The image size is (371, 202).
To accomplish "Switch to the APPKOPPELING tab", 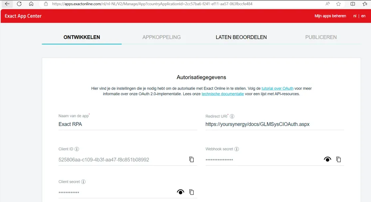I will [161, 37].
